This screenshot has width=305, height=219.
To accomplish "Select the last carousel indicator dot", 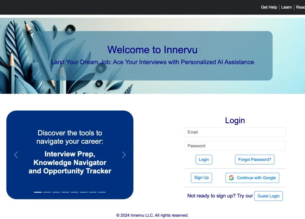I will coord(102,192).
